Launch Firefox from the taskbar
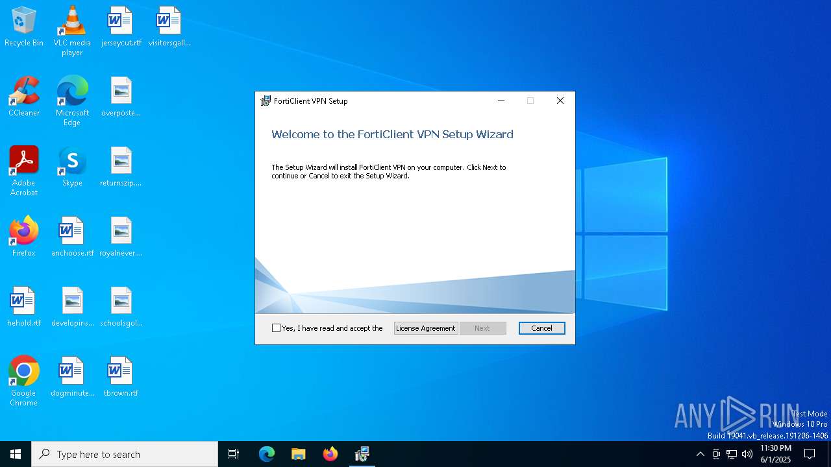 tap(330, 454)
